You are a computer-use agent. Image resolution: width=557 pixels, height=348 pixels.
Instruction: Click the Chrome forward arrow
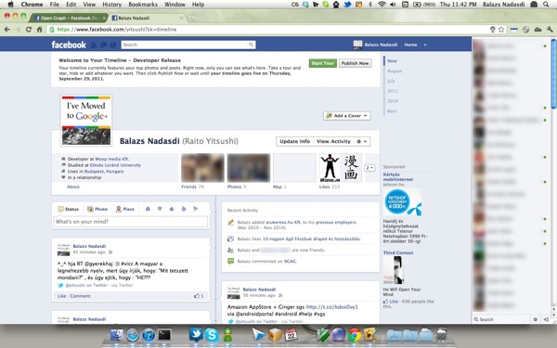[18, 30]
